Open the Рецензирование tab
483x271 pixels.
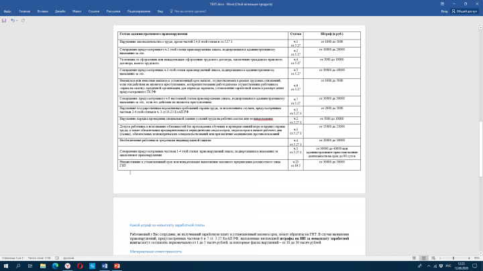(139, 11)
